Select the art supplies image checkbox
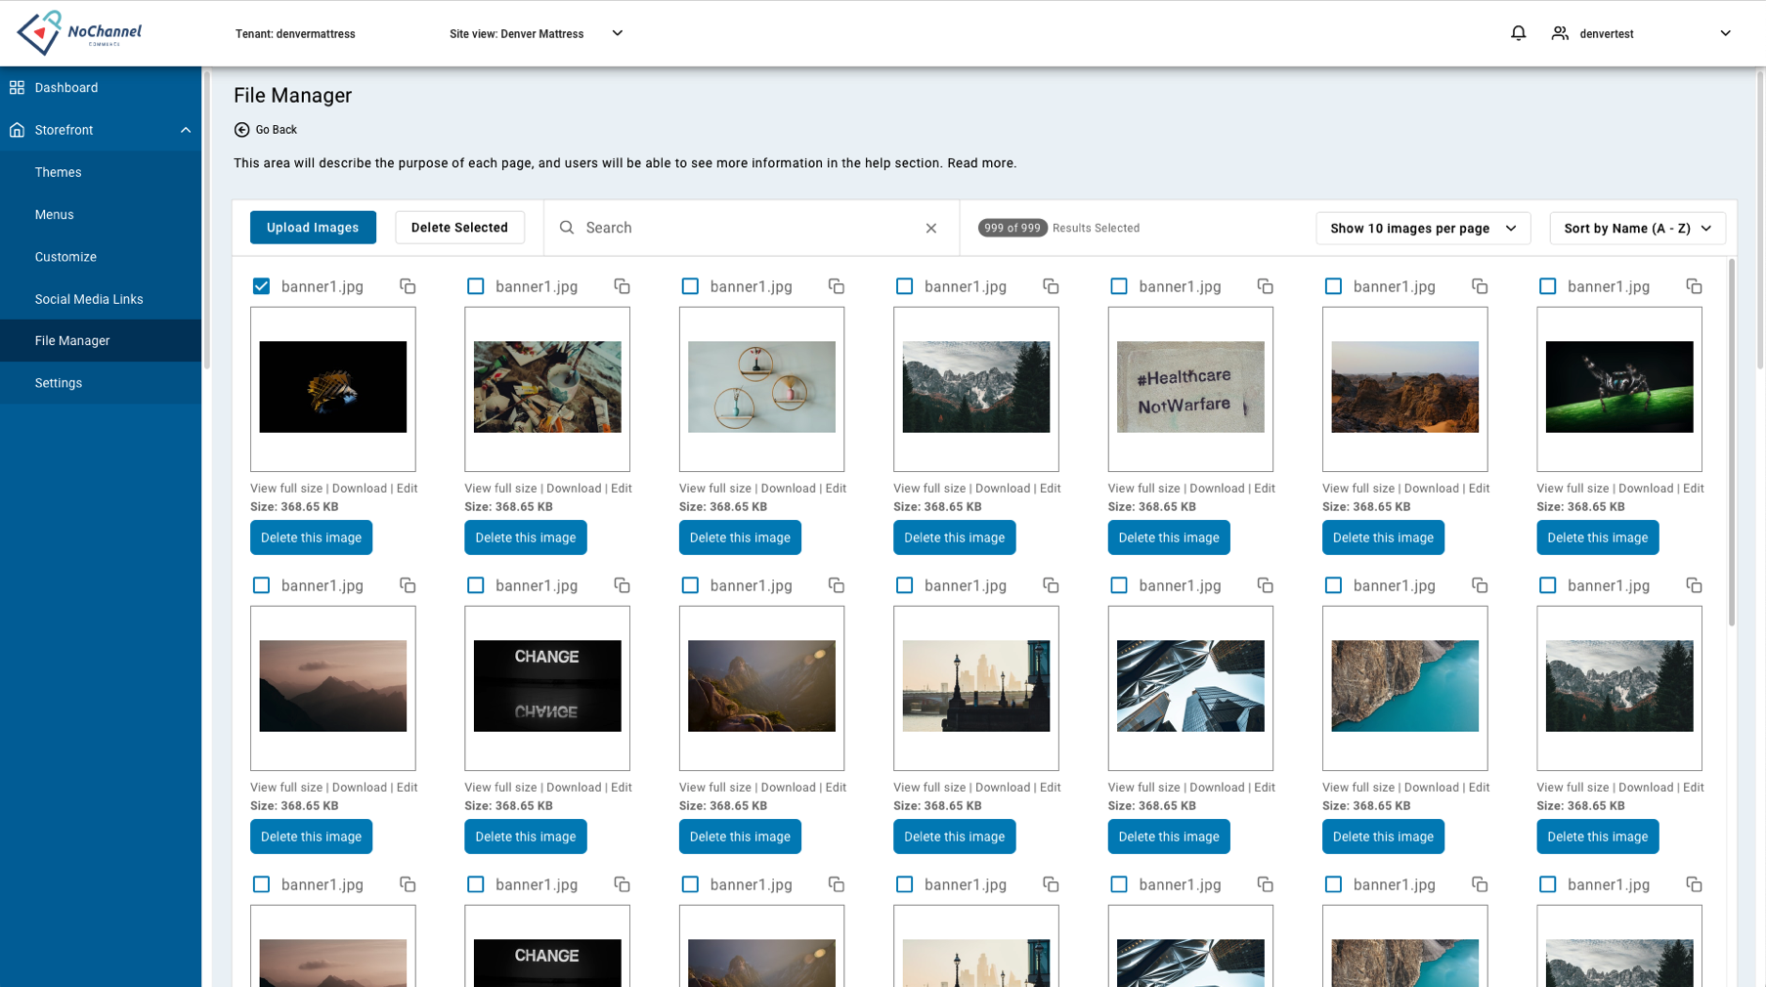 click(476, 286)
